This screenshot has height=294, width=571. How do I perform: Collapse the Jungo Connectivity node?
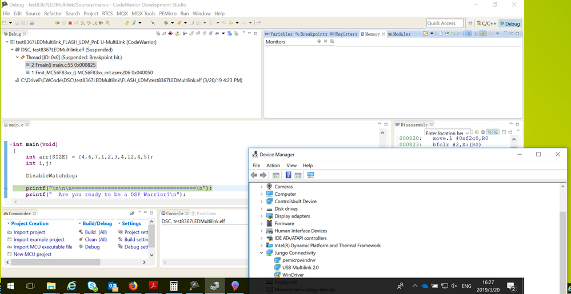pyautogui.click(x=261, y=253)
